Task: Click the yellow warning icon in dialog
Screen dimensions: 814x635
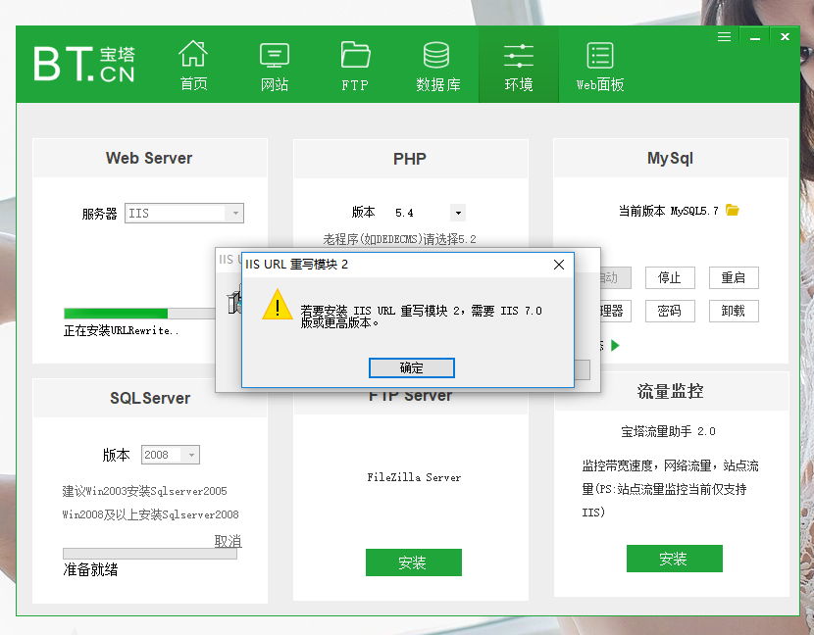Action: [278, 305]
